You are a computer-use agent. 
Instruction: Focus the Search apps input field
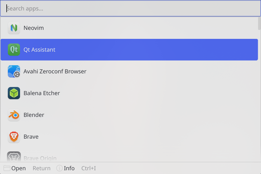(x=130, y=8)
